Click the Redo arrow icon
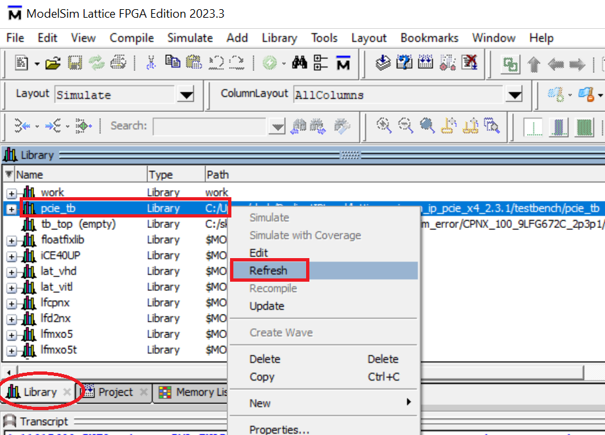 pos(237,63)
